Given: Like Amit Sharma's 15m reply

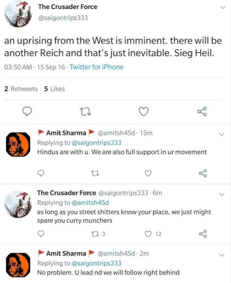Looking at the screenshot, I should (148, 173).
